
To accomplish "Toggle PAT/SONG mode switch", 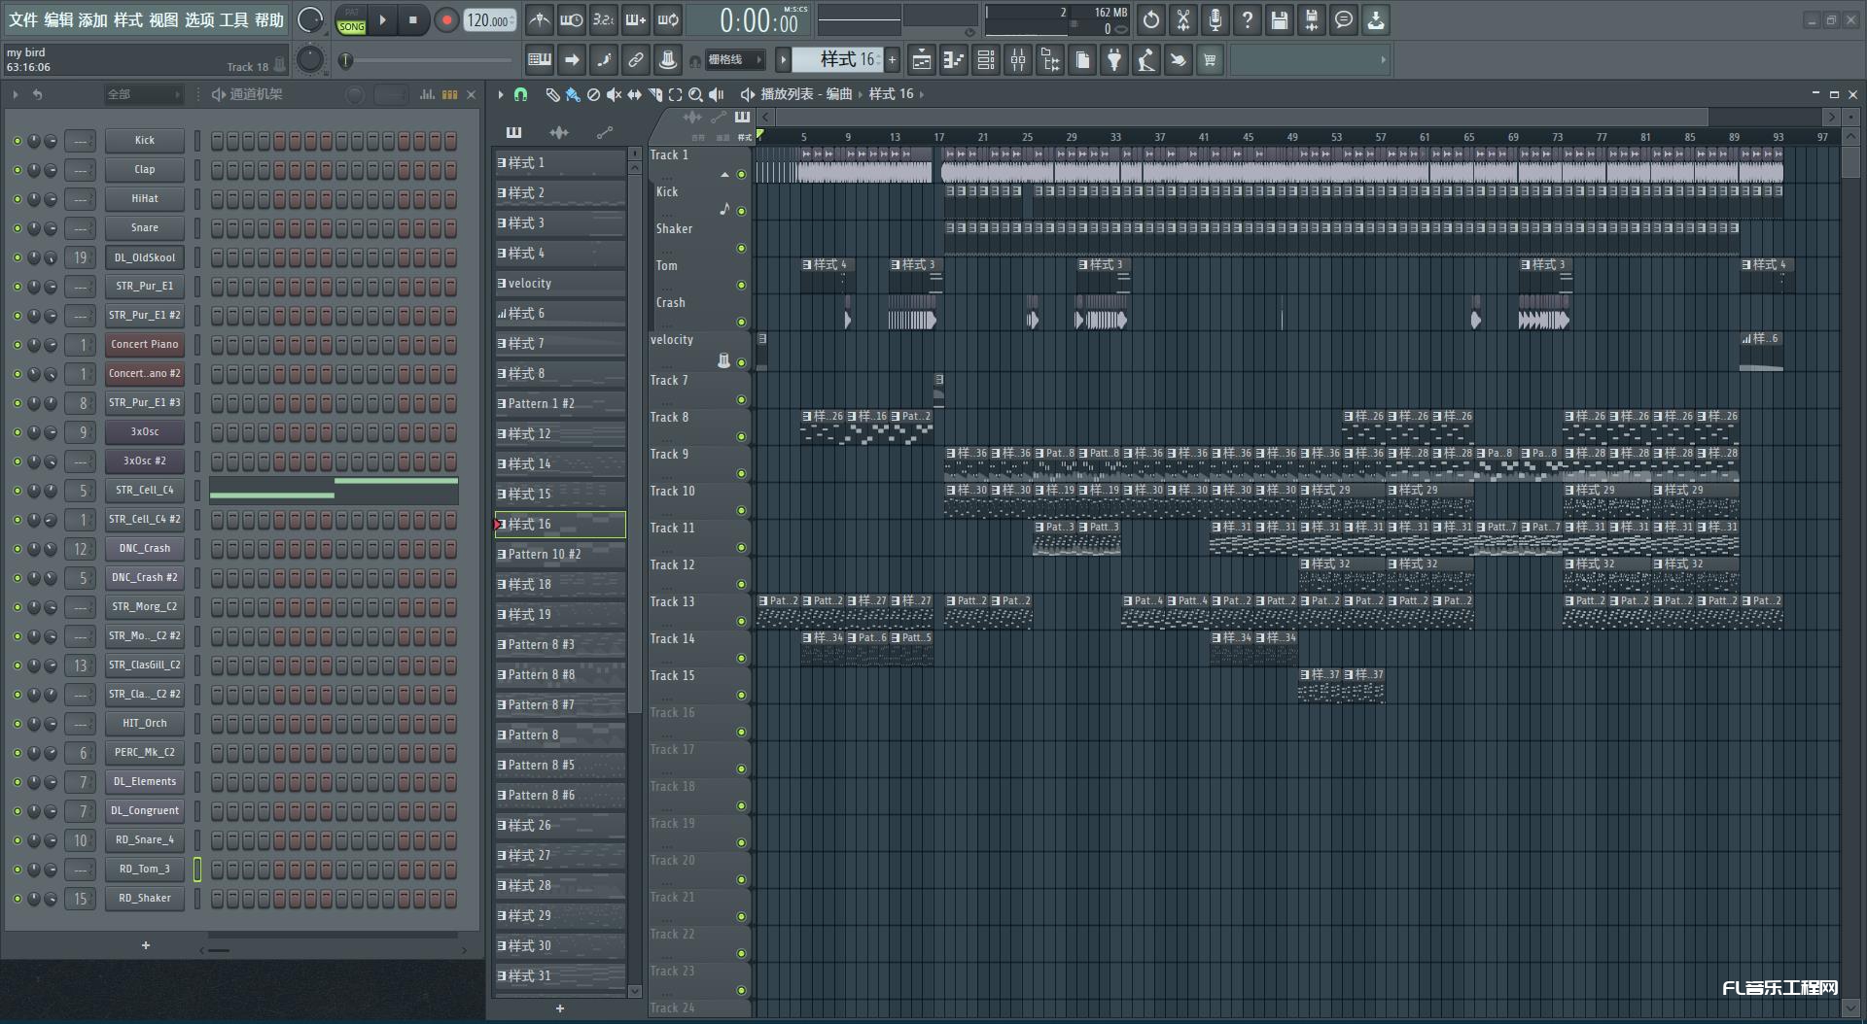I will coord(351,19).
